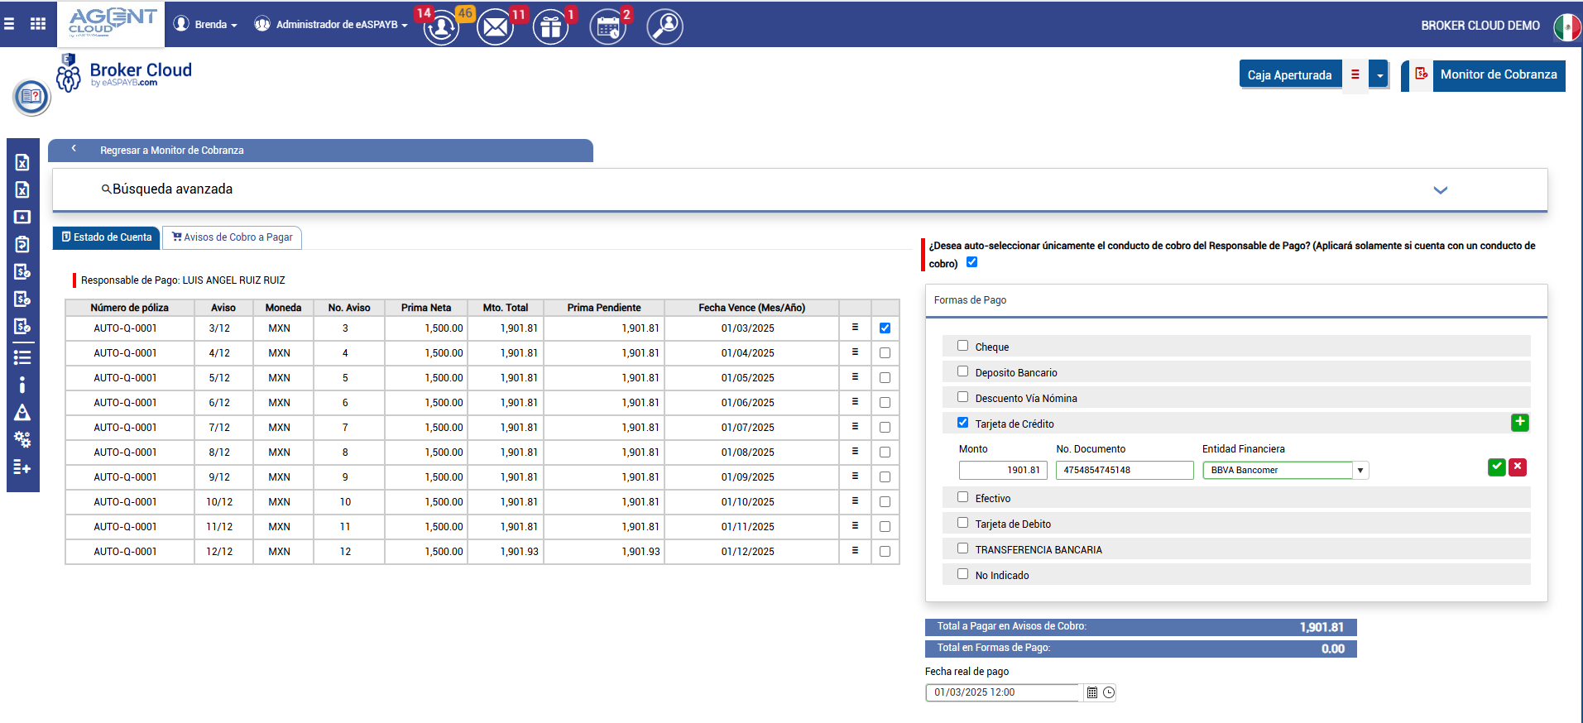Click the Fecha real de pago field
The height and width of the screenshot is (723, 1583).
coord(1003,693)
